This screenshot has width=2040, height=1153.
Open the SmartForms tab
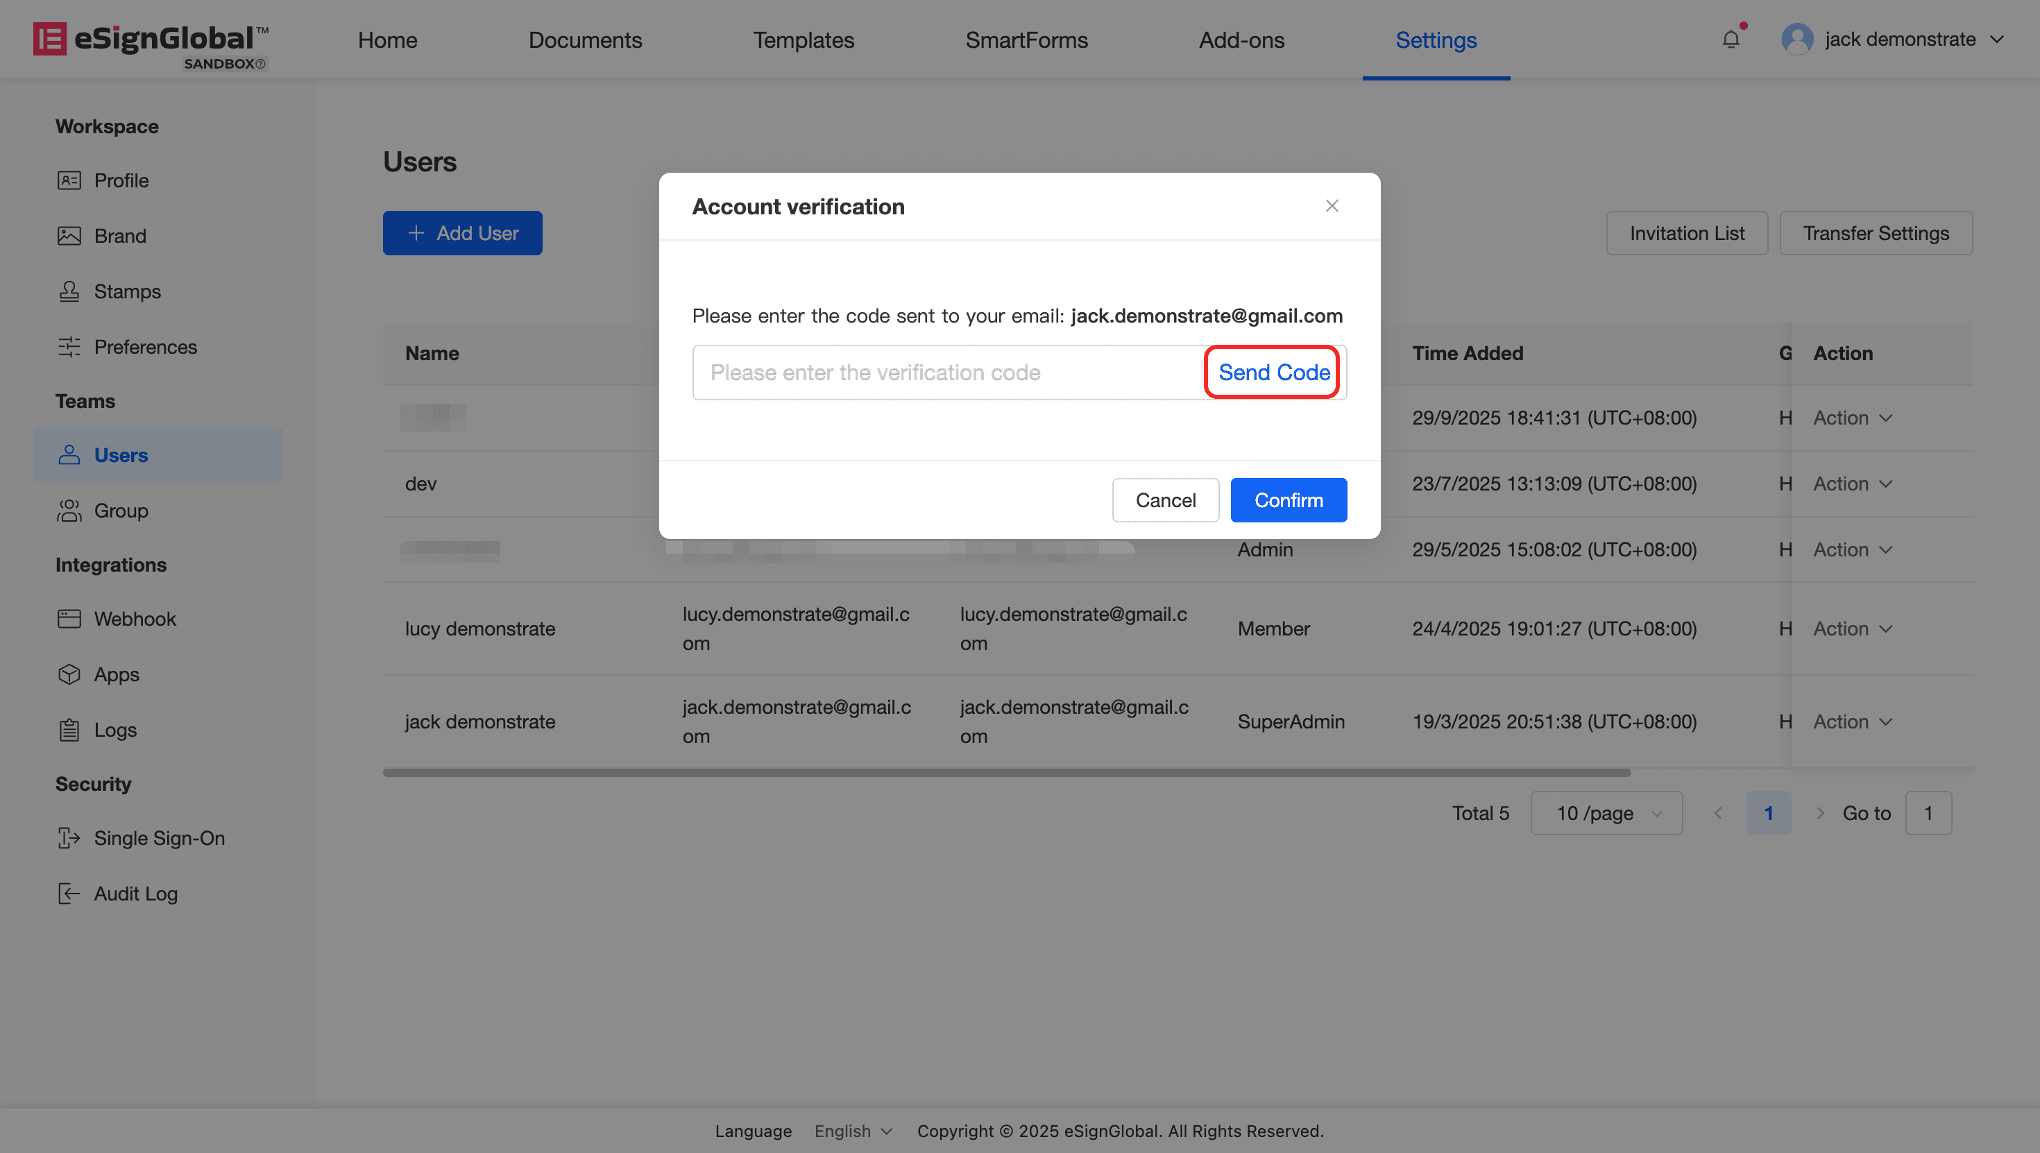pos(1026,40)
